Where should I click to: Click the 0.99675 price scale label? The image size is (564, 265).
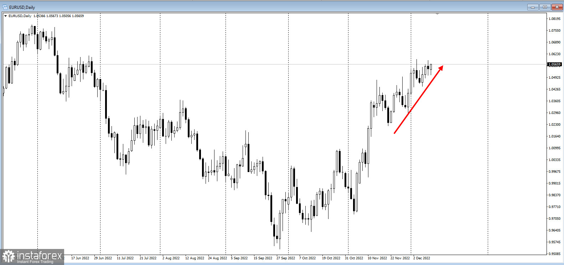(x=554, y=172)
